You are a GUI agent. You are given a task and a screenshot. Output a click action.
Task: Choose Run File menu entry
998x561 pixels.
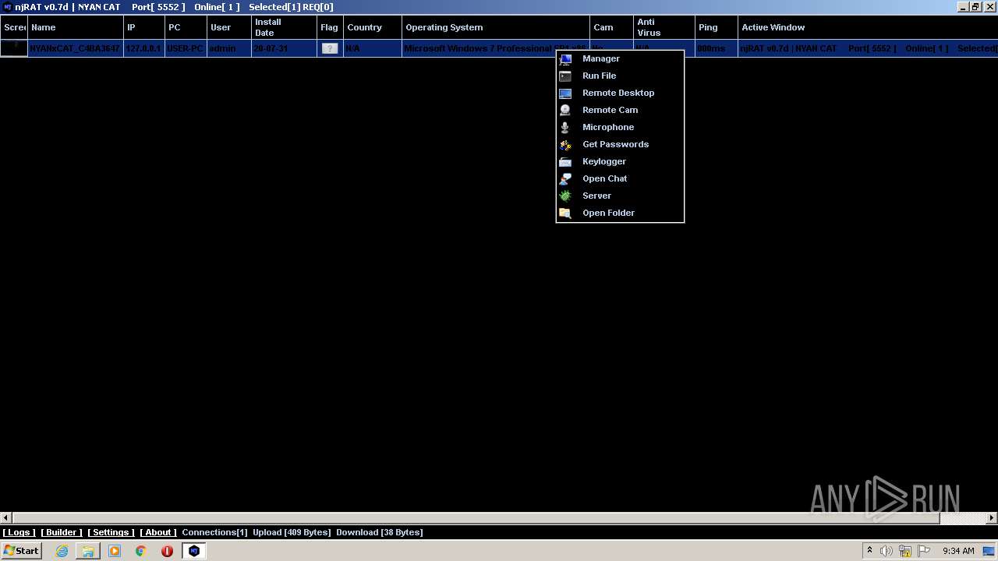(x=620, y=76)
